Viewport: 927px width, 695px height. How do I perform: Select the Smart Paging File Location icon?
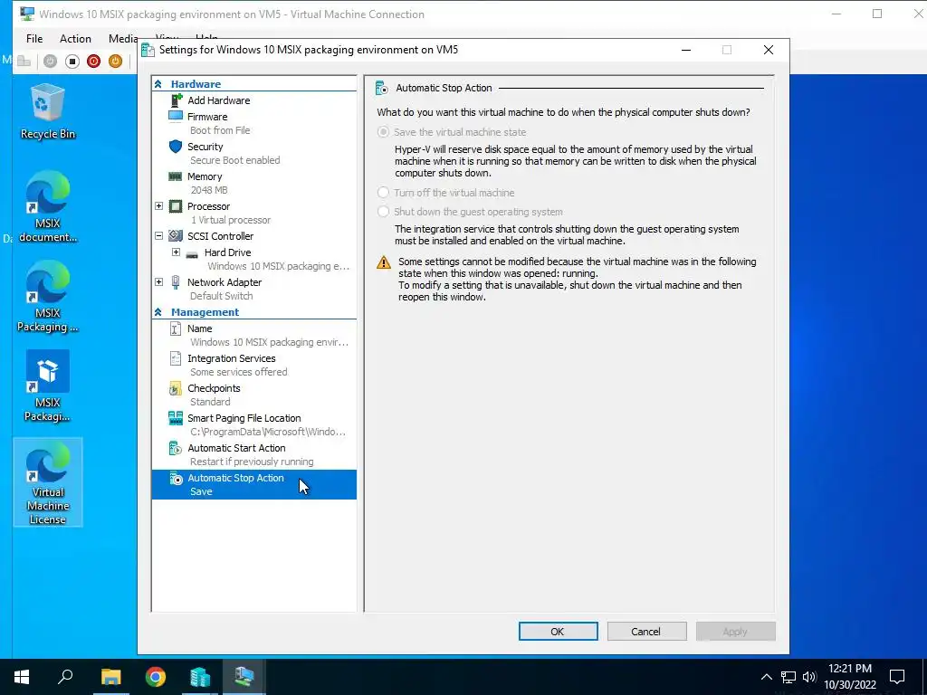176,418
